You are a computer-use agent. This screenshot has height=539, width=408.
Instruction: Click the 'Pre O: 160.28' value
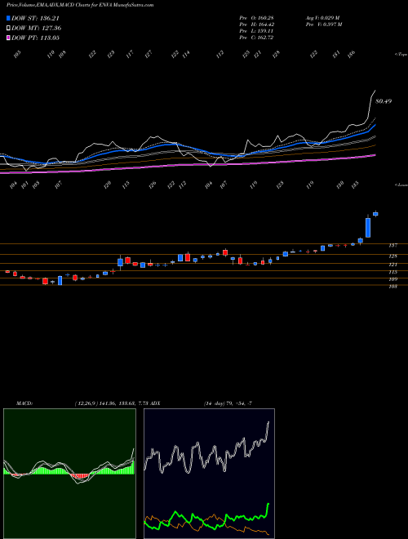point(256,18)
